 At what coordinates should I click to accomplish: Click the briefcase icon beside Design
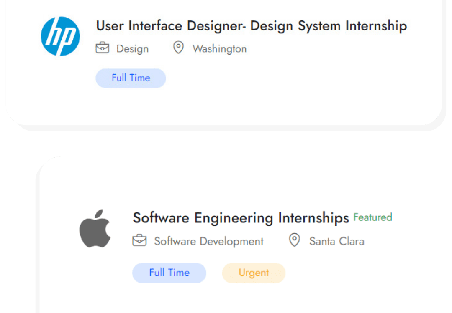point(103,48)
